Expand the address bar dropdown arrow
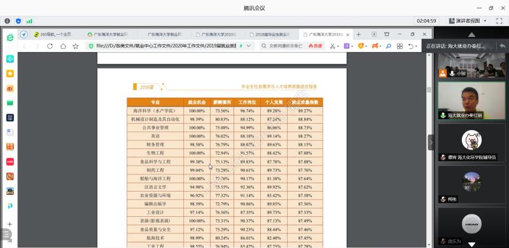The image size is (509, 248). click(249, 46)
